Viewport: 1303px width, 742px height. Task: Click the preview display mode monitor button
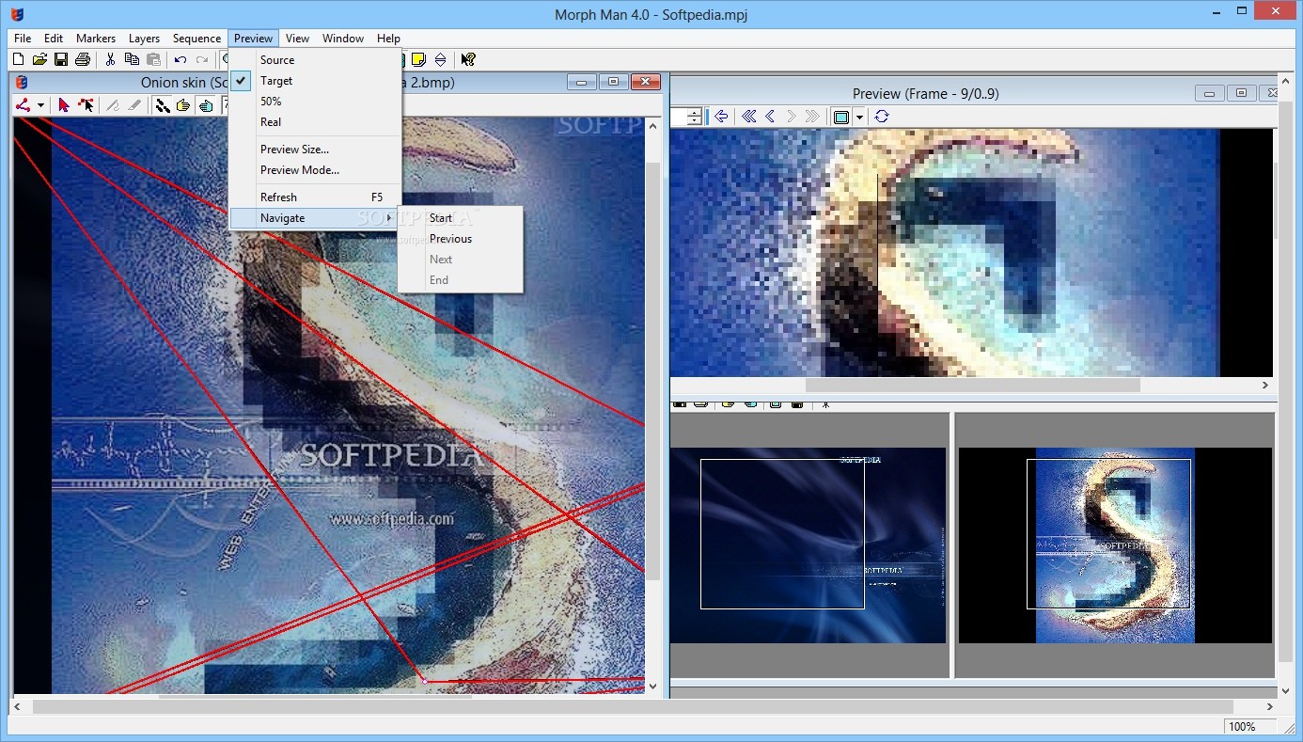(841, 117)
